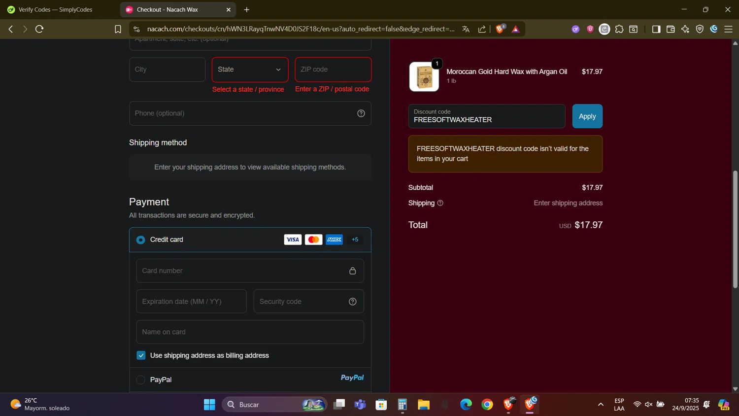Close the Checkout Nacach Wax tab
Screen dimensions: 739x416
click(229, 10)
